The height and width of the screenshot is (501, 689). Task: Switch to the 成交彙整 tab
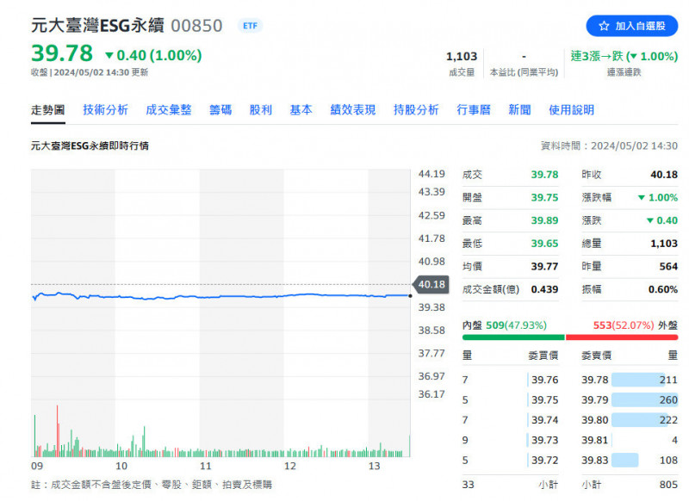[169, 110]
